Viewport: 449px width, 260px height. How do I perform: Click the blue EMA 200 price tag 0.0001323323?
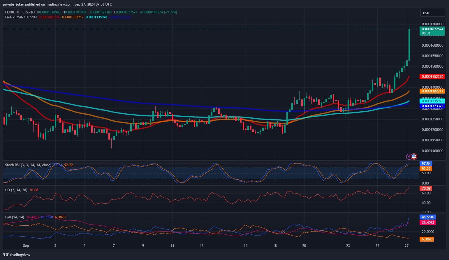pos(432,106)
